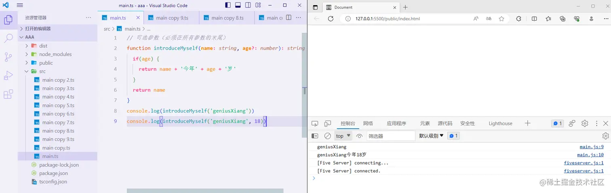This screenshot has width=611, height=193.
Task: Open browser Extensions puzzle icon
Action: point(519,19)
